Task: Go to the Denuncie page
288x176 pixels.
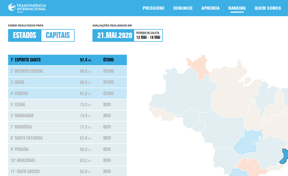Action: pos(183,8)
